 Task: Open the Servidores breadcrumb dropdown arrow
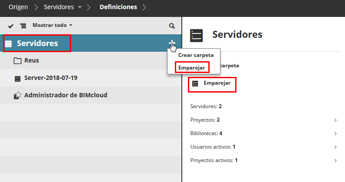(x=80, y=7)
